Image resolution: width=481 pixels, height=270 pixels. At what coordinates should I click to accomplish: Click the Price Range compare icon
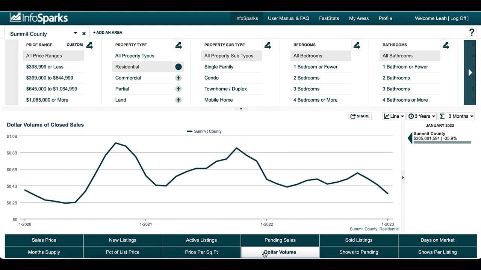click(89, 45)
